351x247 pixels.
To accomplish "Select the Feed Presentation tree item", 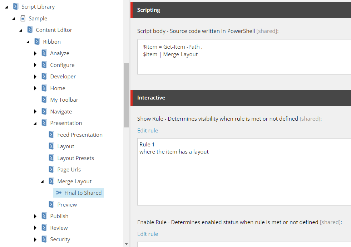I will point(80,135).
